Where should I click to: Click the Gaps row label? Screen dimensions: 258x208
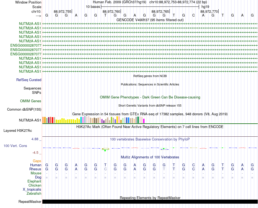(37, 161)
